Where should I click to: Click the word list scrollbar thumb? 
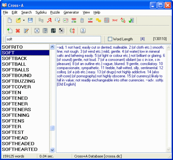(52, 128)
